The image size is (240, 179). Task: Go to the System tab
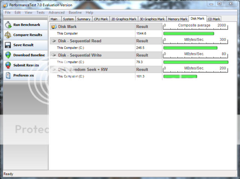(x=68, y=19)
